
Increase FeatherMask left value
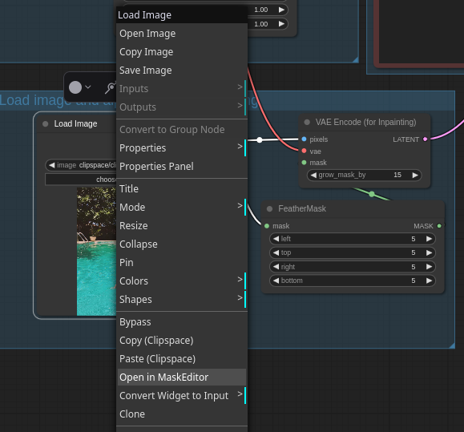coord(429,239)
